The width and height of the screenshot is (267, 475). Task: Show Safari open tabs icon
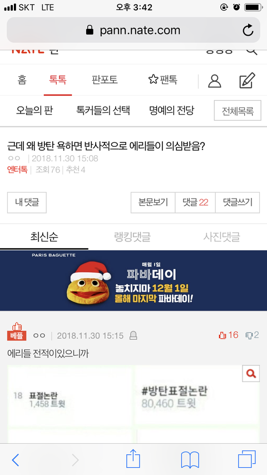[x=246, y=459]
